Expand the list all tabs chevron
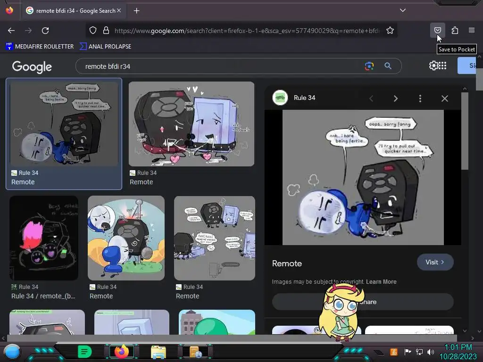Image resolution: width=483 pixels, height=362 pixels. [x=403, y=10]
